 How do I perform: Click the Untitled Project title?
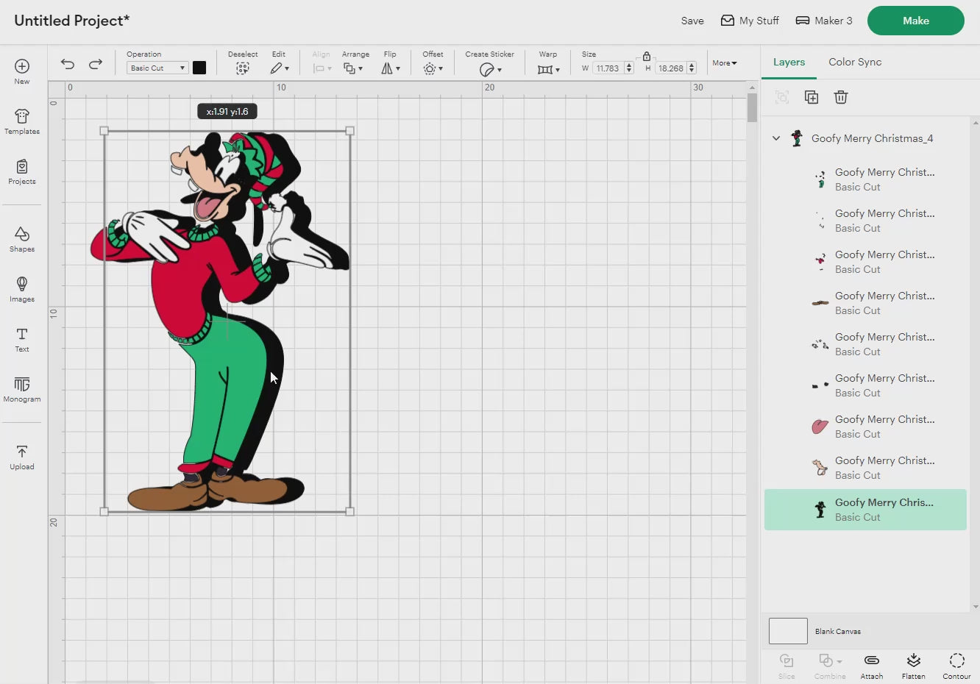pyautogui.click(x=71, y=21)
